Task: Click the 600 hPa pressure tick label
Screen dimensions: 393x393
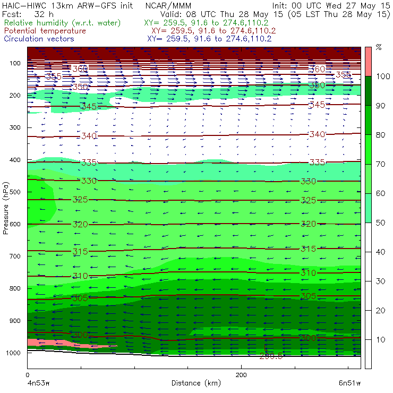Action: [x=15, y=224]
